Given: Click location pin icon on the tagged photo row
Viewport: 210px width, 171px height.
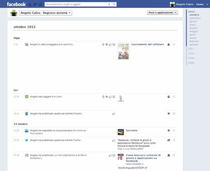Looking at the screenshot, I should [x=103, y=45].
